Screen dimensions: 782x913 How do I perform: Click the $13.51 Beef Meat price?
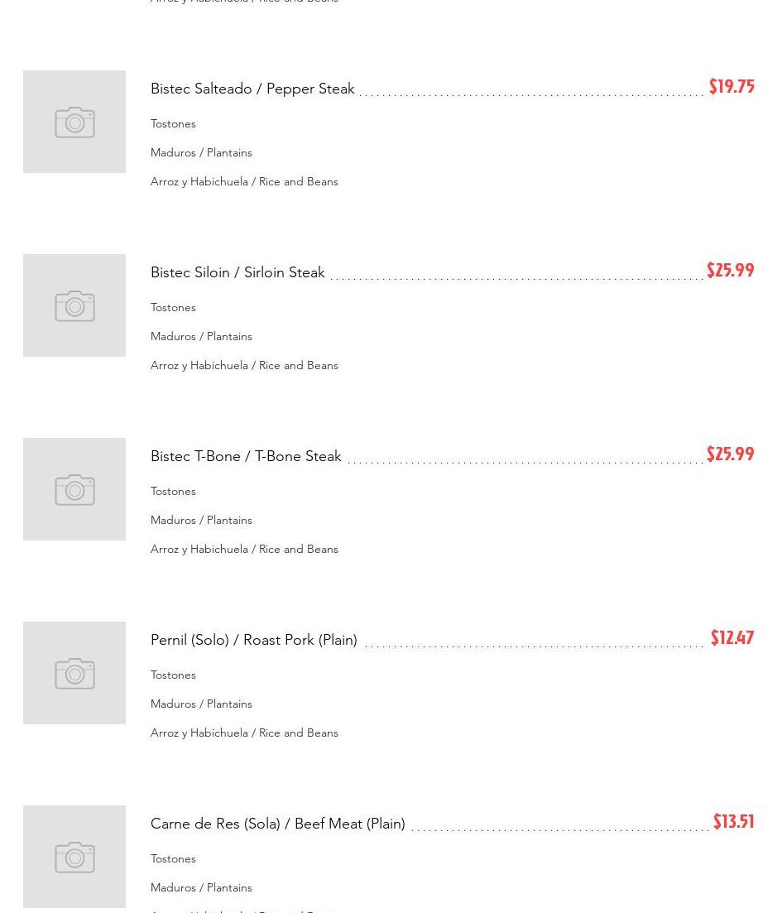click(733, 822)
